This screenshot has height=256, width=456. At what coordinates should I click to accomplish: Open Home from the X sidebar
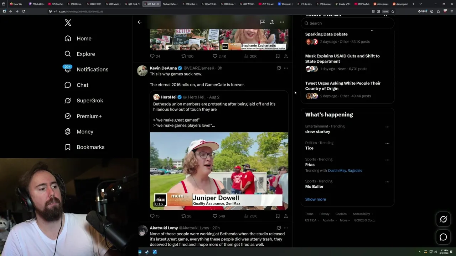tap(78, 38)
